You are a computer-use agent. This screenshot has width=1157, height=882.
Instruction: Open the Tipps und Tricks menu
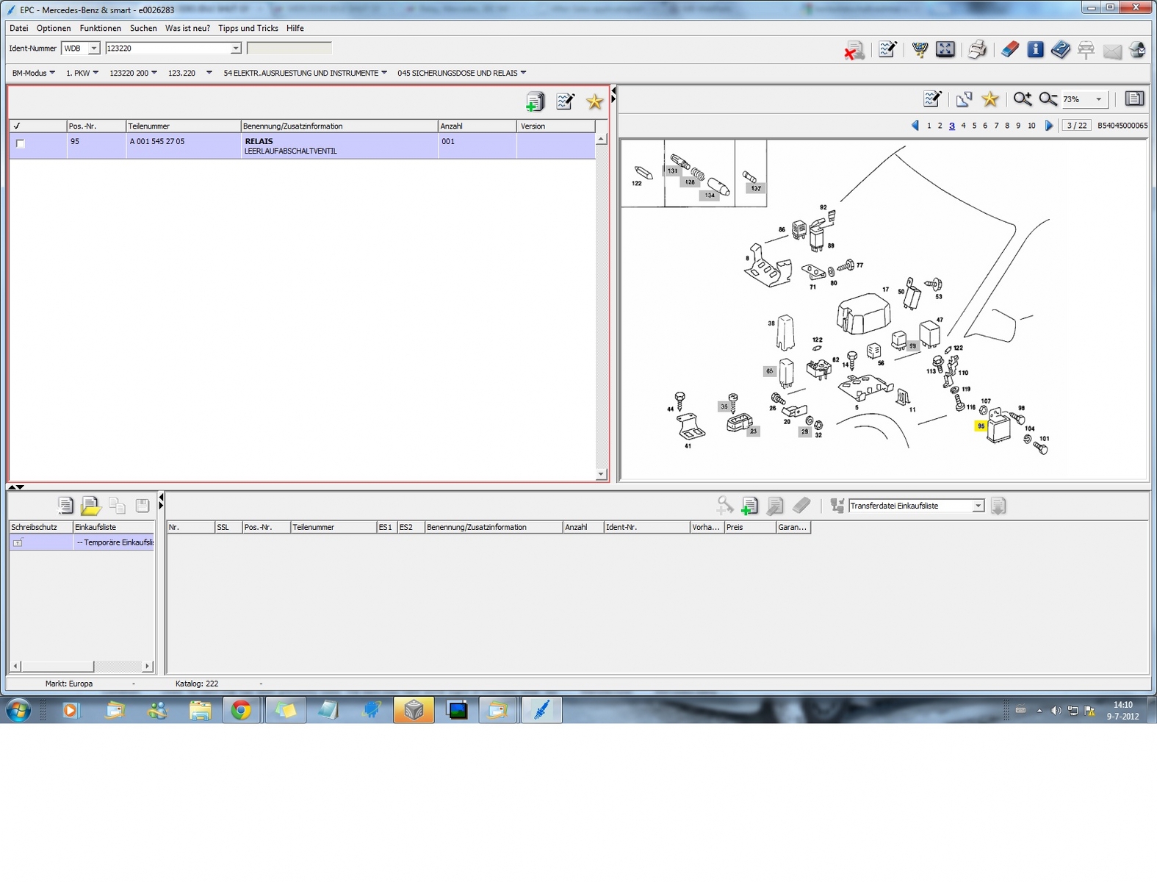(x=248, y=28)
